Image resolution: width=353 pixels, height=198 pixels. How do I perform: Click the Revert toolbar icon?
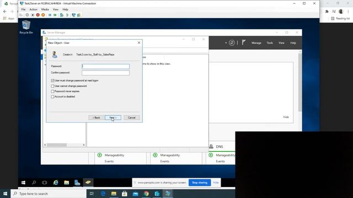pos(67,15)
